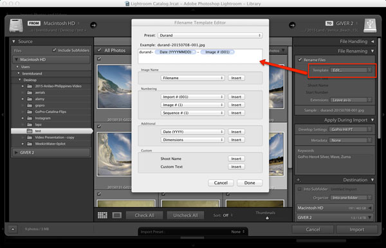Click the source hard drive icon
This screenshot has height=248, width=386.
[16, 26]
